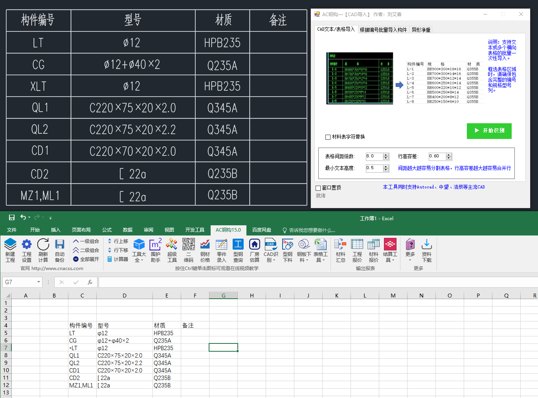Screen dimensions: 538x398
Task: Click 全部展开 button
Action: point(86,259)
